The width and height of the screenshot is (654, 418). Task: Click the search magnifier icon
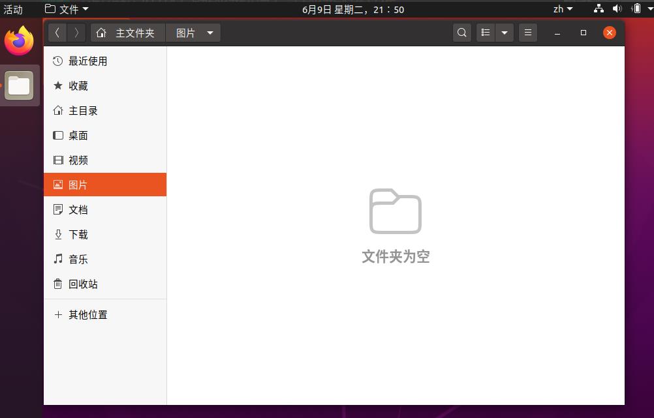(x=462, y=33)
